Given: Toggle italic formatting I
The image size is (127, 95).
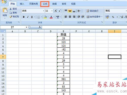Looking at the screenshot, I should [x=28, y=17].
